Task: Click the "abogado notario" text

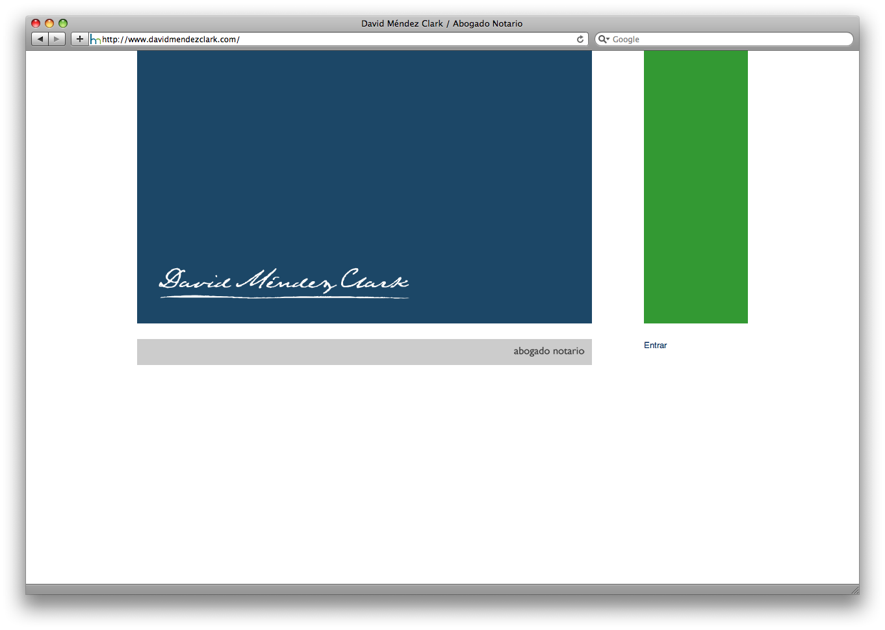Action: coord(548,351)
